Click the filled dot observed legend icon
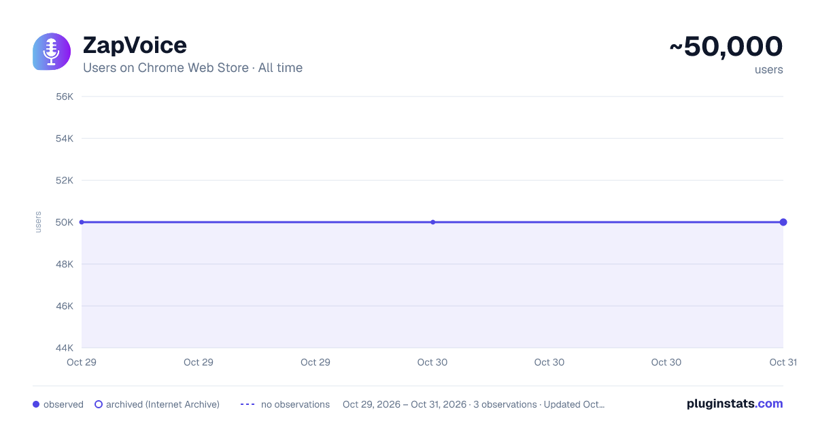The width and height of the screenshot is (816, 428). click(36, 404)
